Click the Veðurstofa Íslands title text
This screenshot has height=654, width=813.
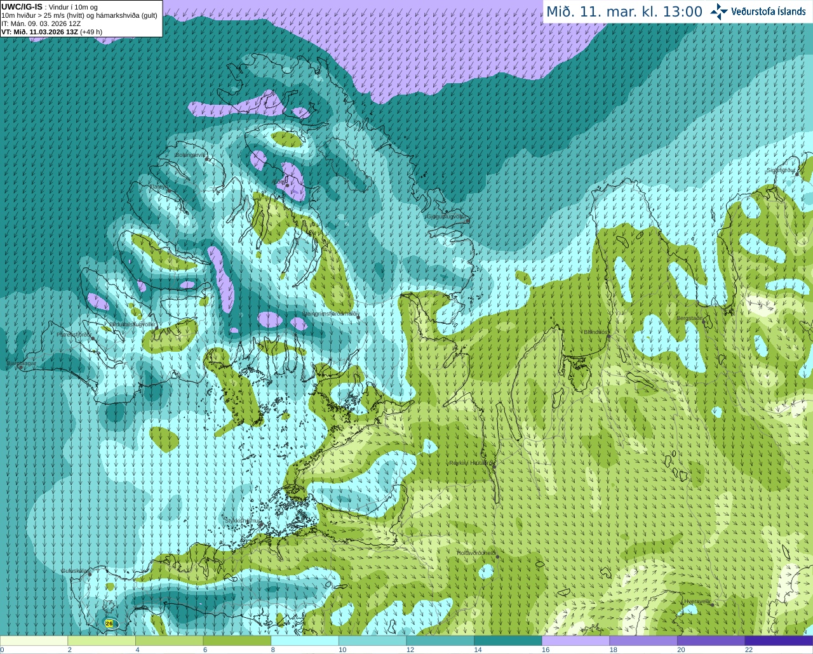(768, 11)
